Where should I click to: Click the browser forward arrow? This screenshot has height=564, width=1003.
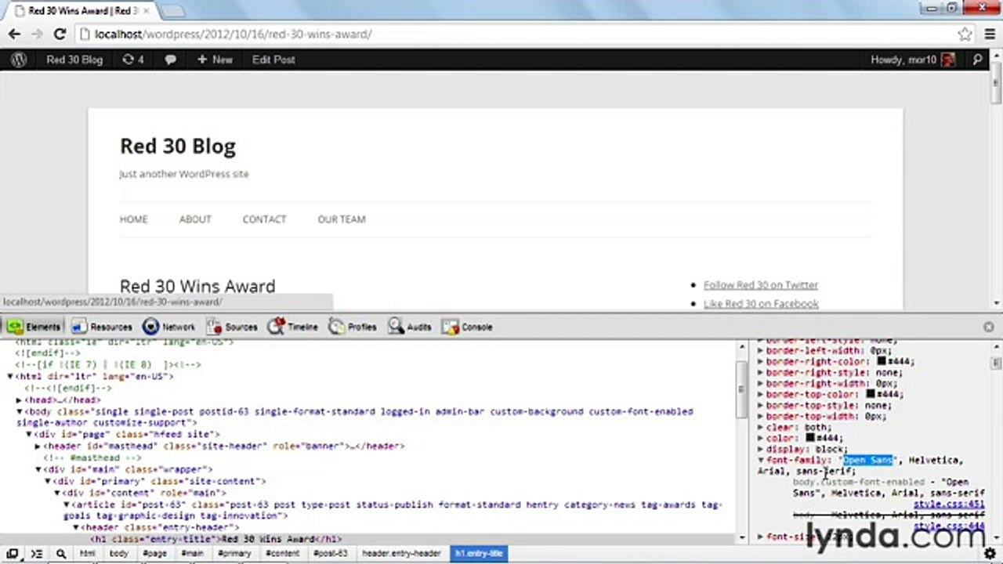(37, 34)
